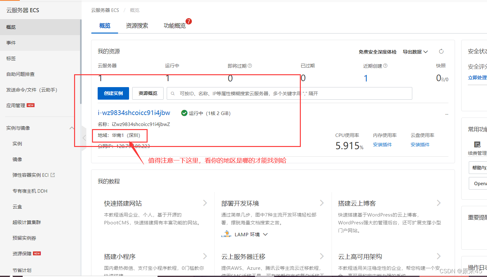487x277 pixels.
Task: Click 安装插件 under 内存使用率
Action: (x=382, y=145)
